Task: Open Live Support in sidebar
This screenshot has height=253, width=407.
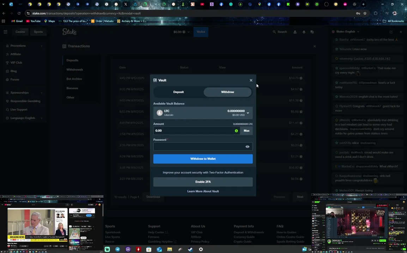Action: [x=19, y=109]
